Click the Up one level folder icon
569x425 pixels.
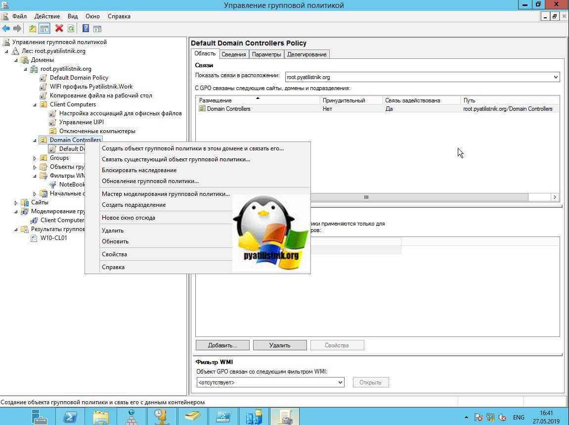point(33,29)
